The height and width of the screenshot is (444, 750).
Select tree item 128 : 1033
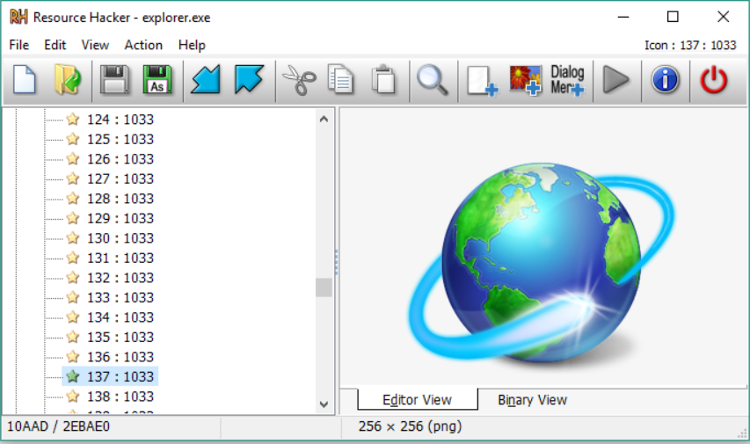pyautogui.click(x=120, y=199)
